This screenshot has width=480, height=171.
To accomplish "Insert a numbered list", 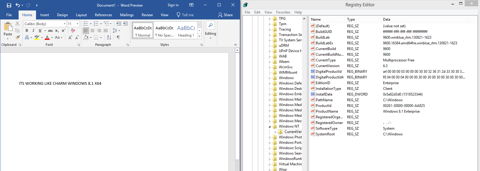I will (x=96, y=23).
